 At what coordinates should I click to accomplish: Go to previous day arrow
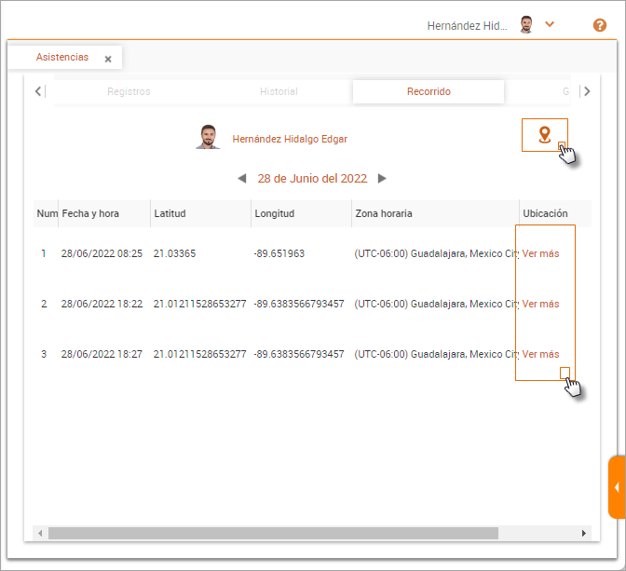(242, 179)
